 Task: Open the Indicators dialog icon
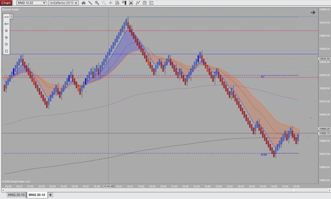(131, 3)
